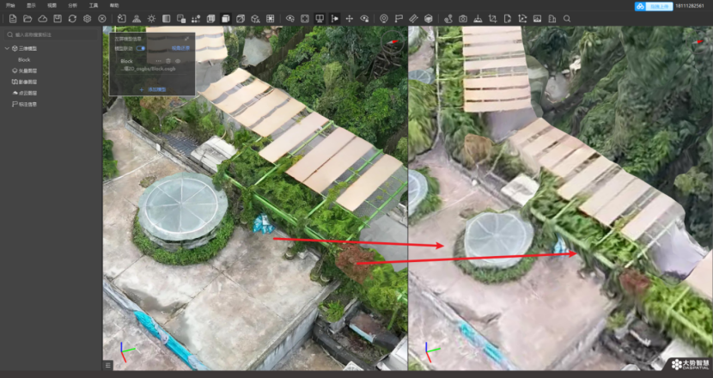This screenshot has height=378, width=713.
Task: Collapse the 三维模型 tree node
Action: coord(8,48)
